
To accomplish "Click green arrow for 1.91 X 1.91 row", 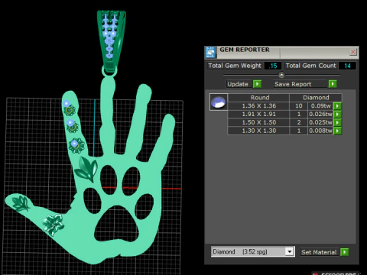I will pyautogui.click(x=337, y=114).
